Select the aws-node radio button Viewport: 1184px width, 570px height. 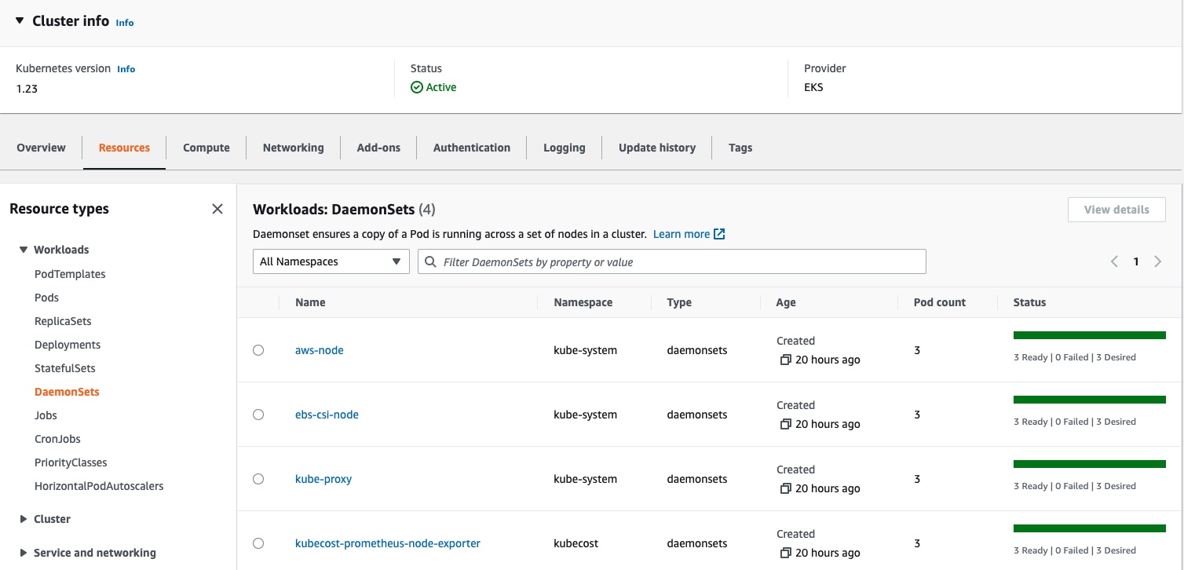coord(258,350)
